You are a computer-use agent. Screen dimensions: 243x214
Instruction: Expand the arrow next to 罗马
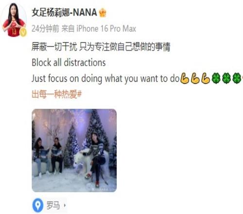65,205
